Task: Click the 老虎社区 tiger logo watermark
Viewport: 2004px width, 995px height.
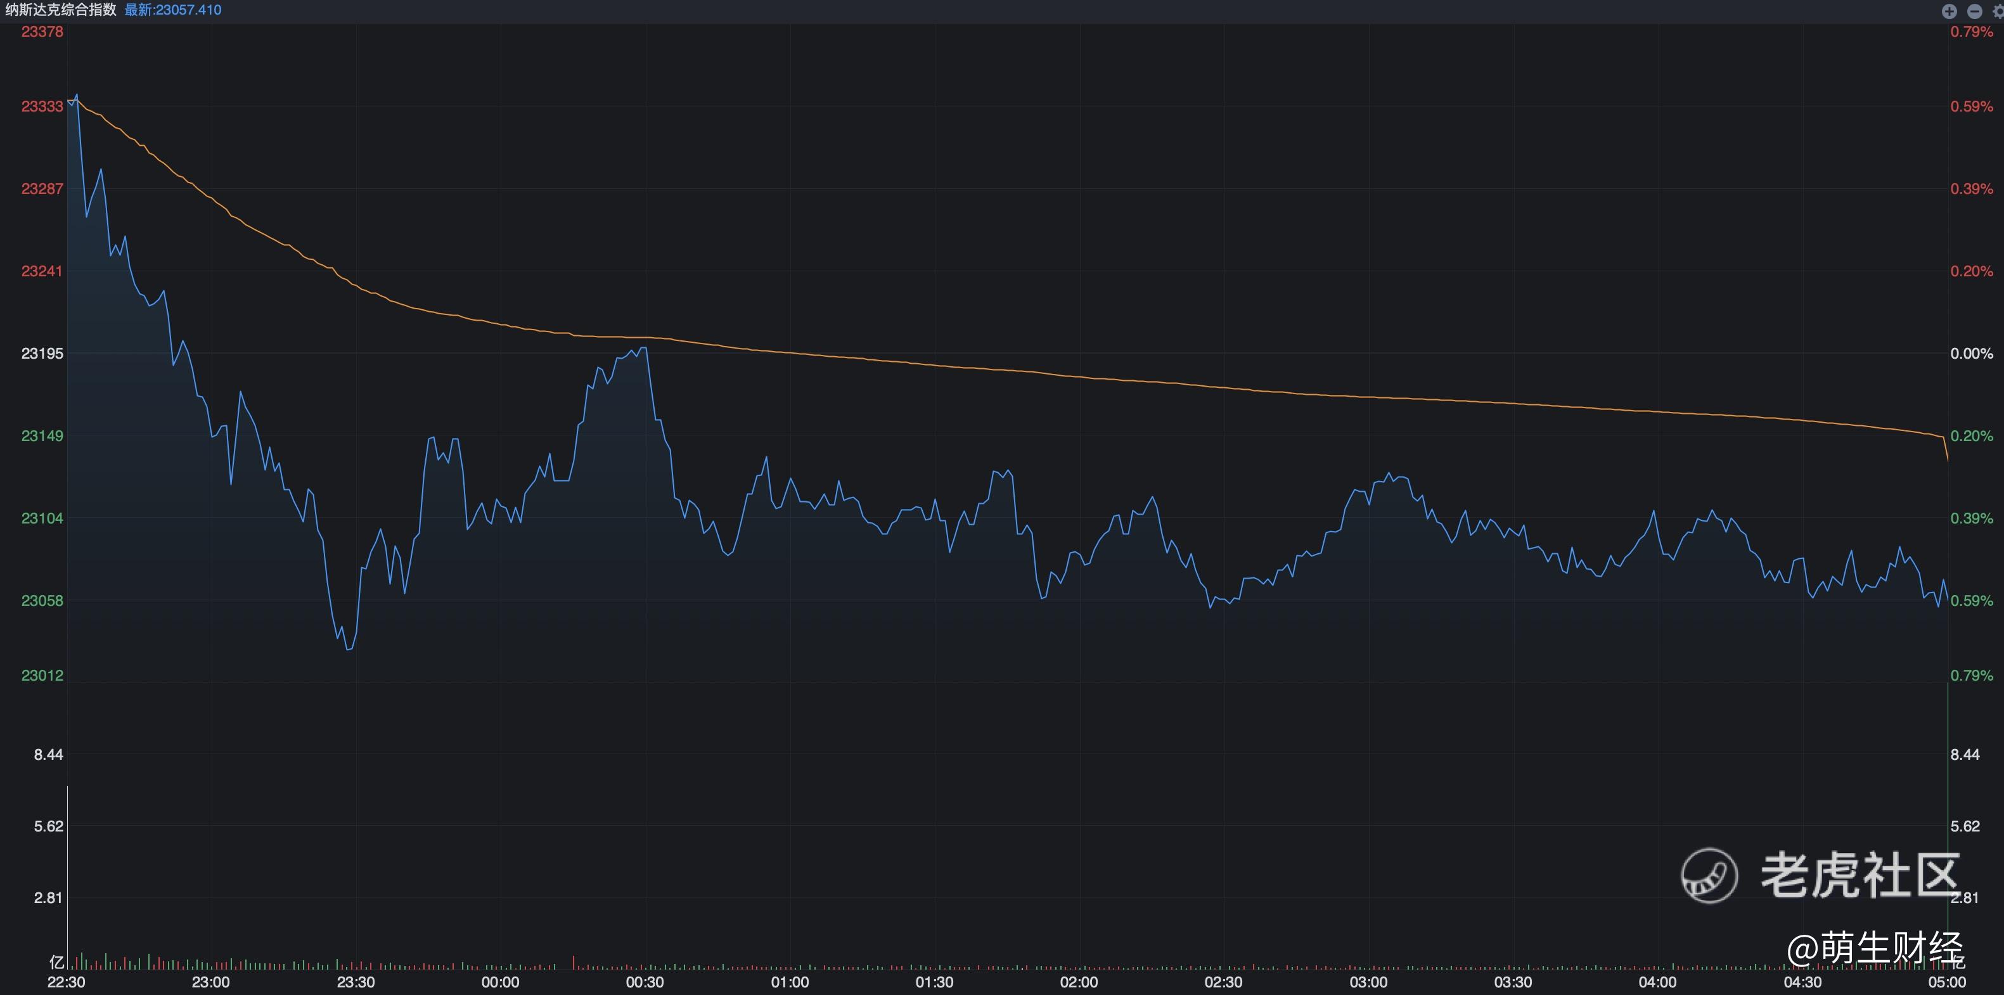Action: pyautogui.click(x=1709, y=875)
